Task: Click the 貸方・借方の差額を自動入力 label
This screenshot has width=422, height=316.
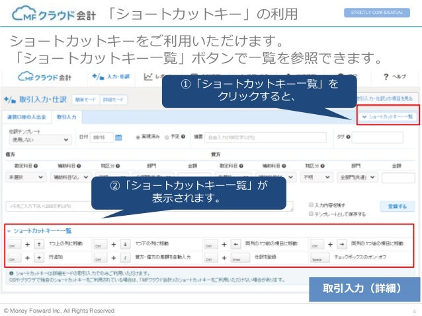Action: [x=163, y=257]
